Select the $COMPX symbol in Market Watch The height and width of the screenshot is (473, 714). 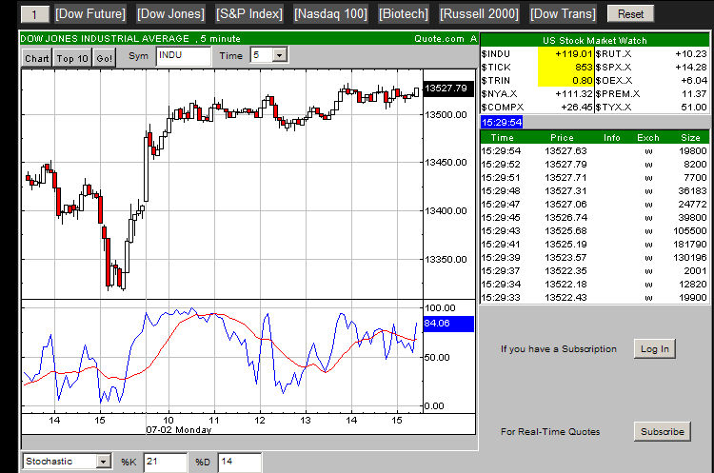click(503, 107)
